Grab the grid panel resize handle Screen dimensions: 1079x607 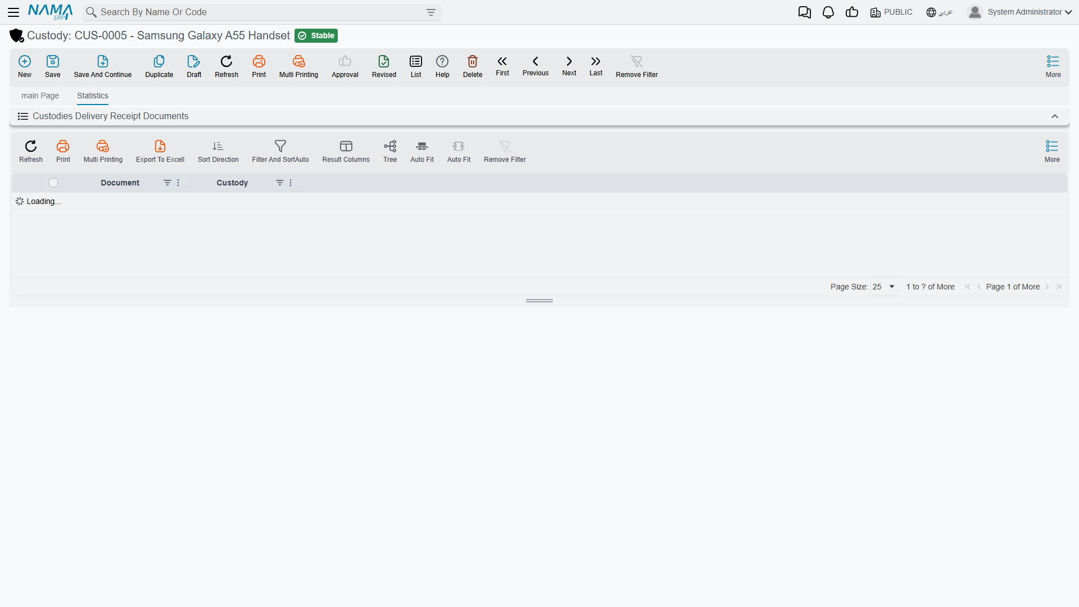coord(539,301)
